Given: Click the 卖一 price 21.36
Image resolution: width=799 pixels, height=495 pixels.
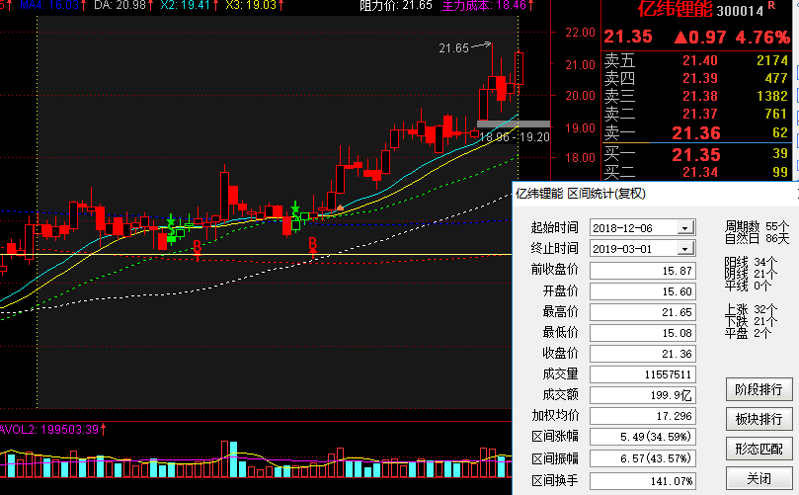Looking at the screenshot, I should [x=696, y=133].
